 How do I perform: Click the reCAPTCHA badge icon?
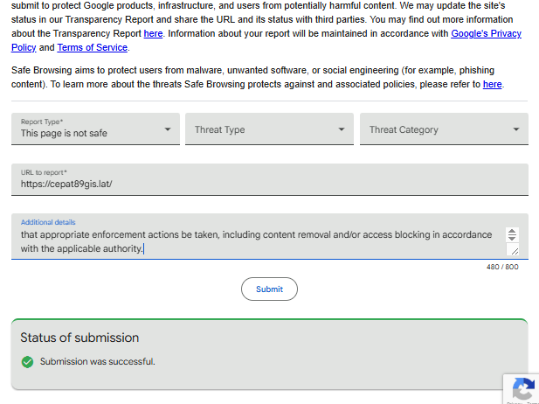(x=523, y=389)
